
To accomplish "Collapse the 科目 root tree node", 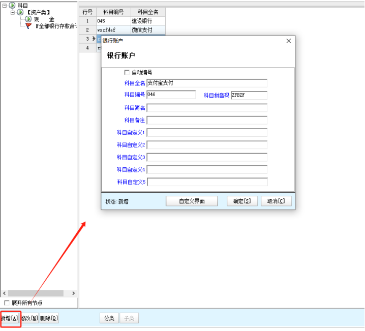I will point(5,6).
